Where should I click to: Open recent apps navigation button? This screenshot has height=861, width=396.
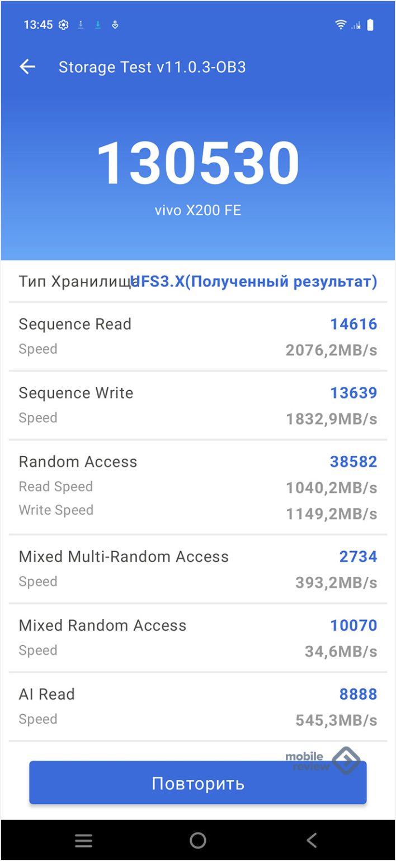click(x=84, y=840)
